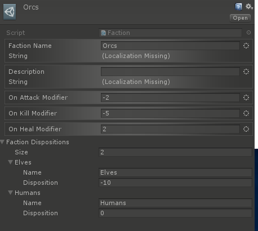Click the Script object picker circle

(x=248, y=33)
